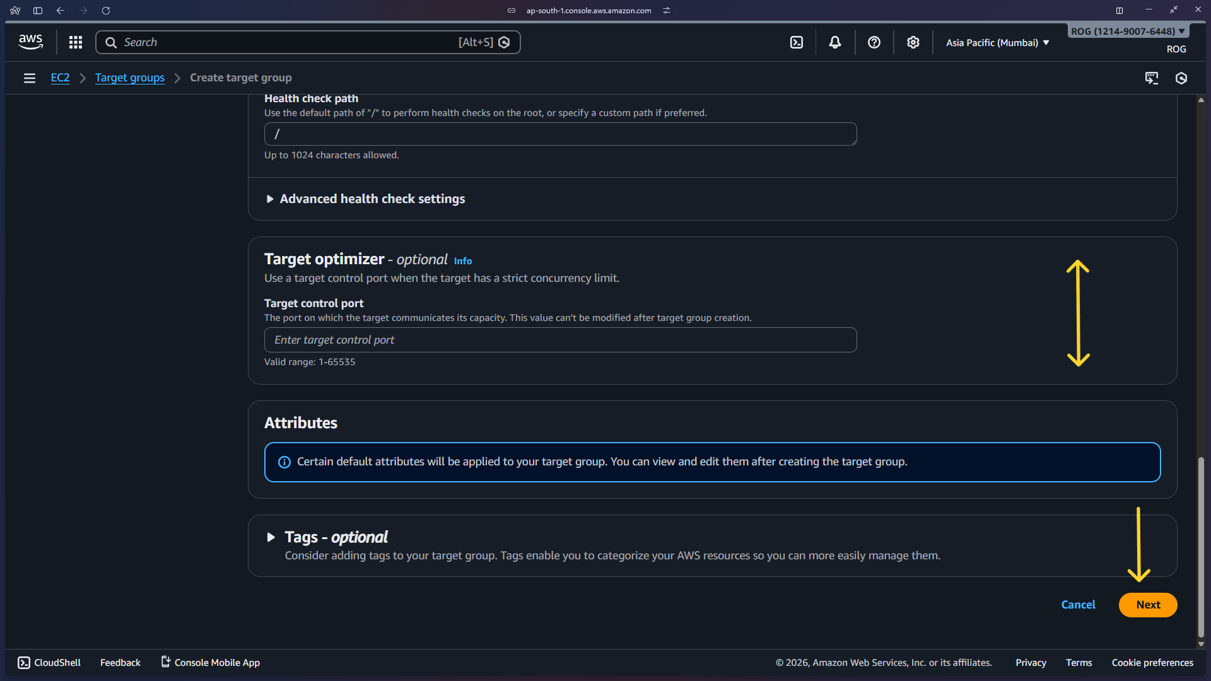The image size is (1211, 681).
Task: Go to the Target groups breadcrumb
Action: click(129, 78)
